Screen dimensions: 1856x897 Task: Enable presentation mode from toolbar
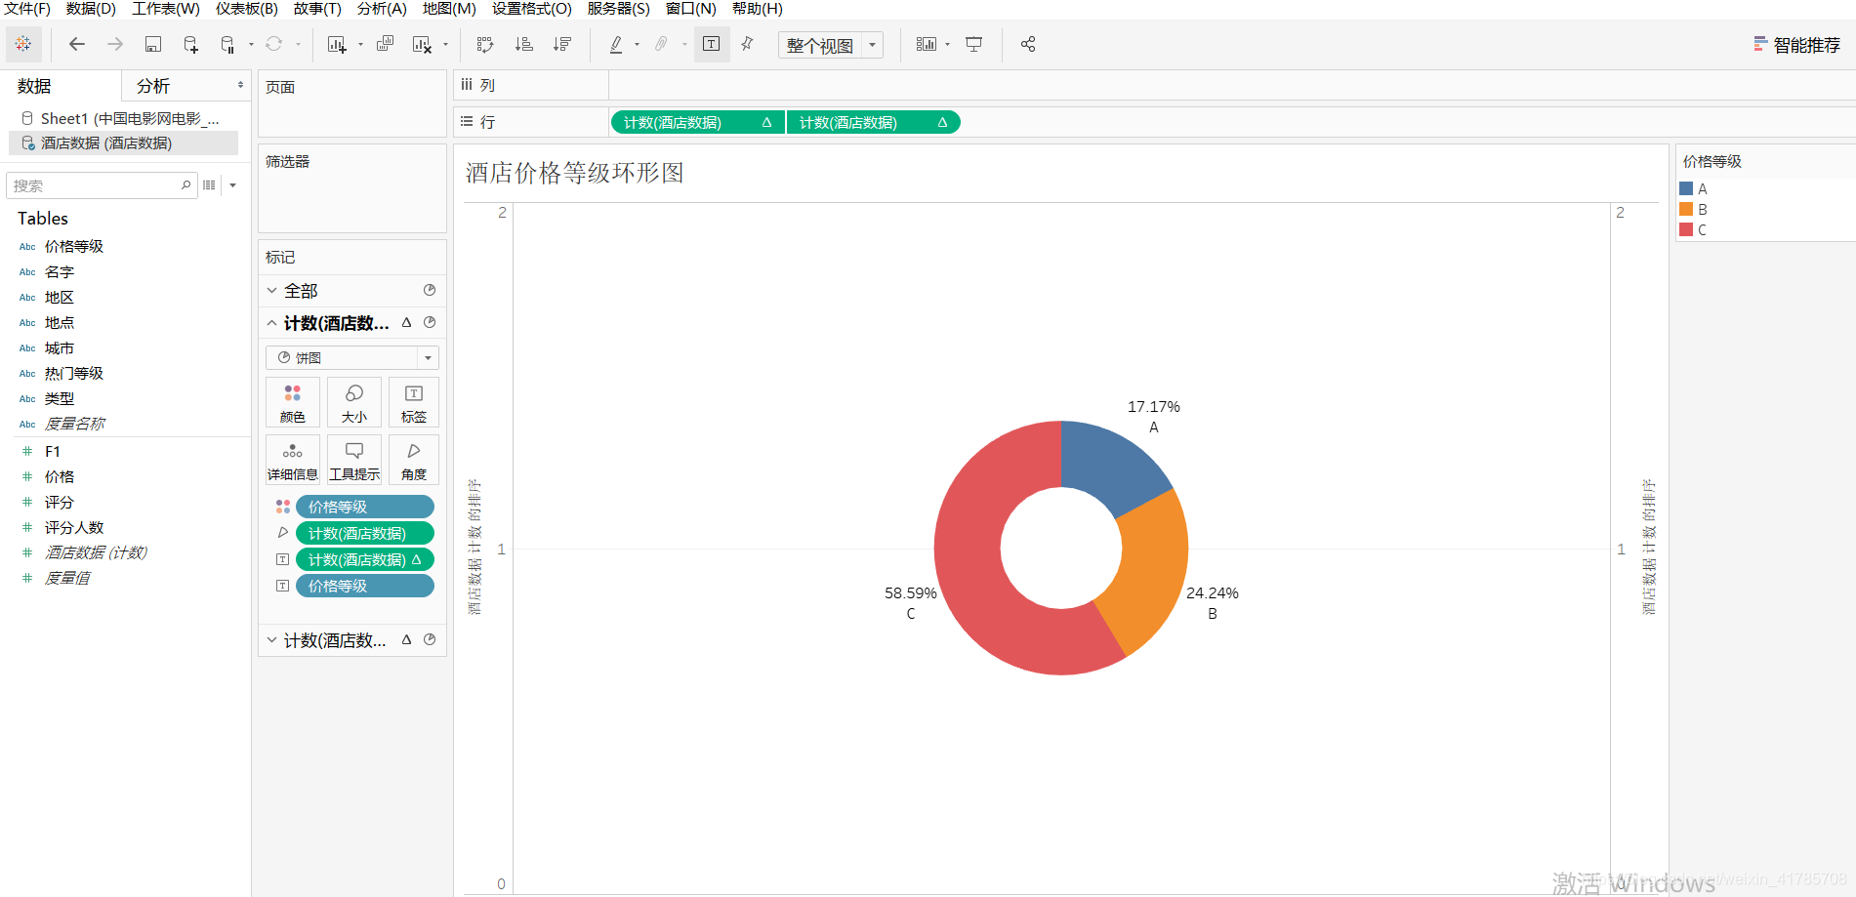click(x=973, y=44)
